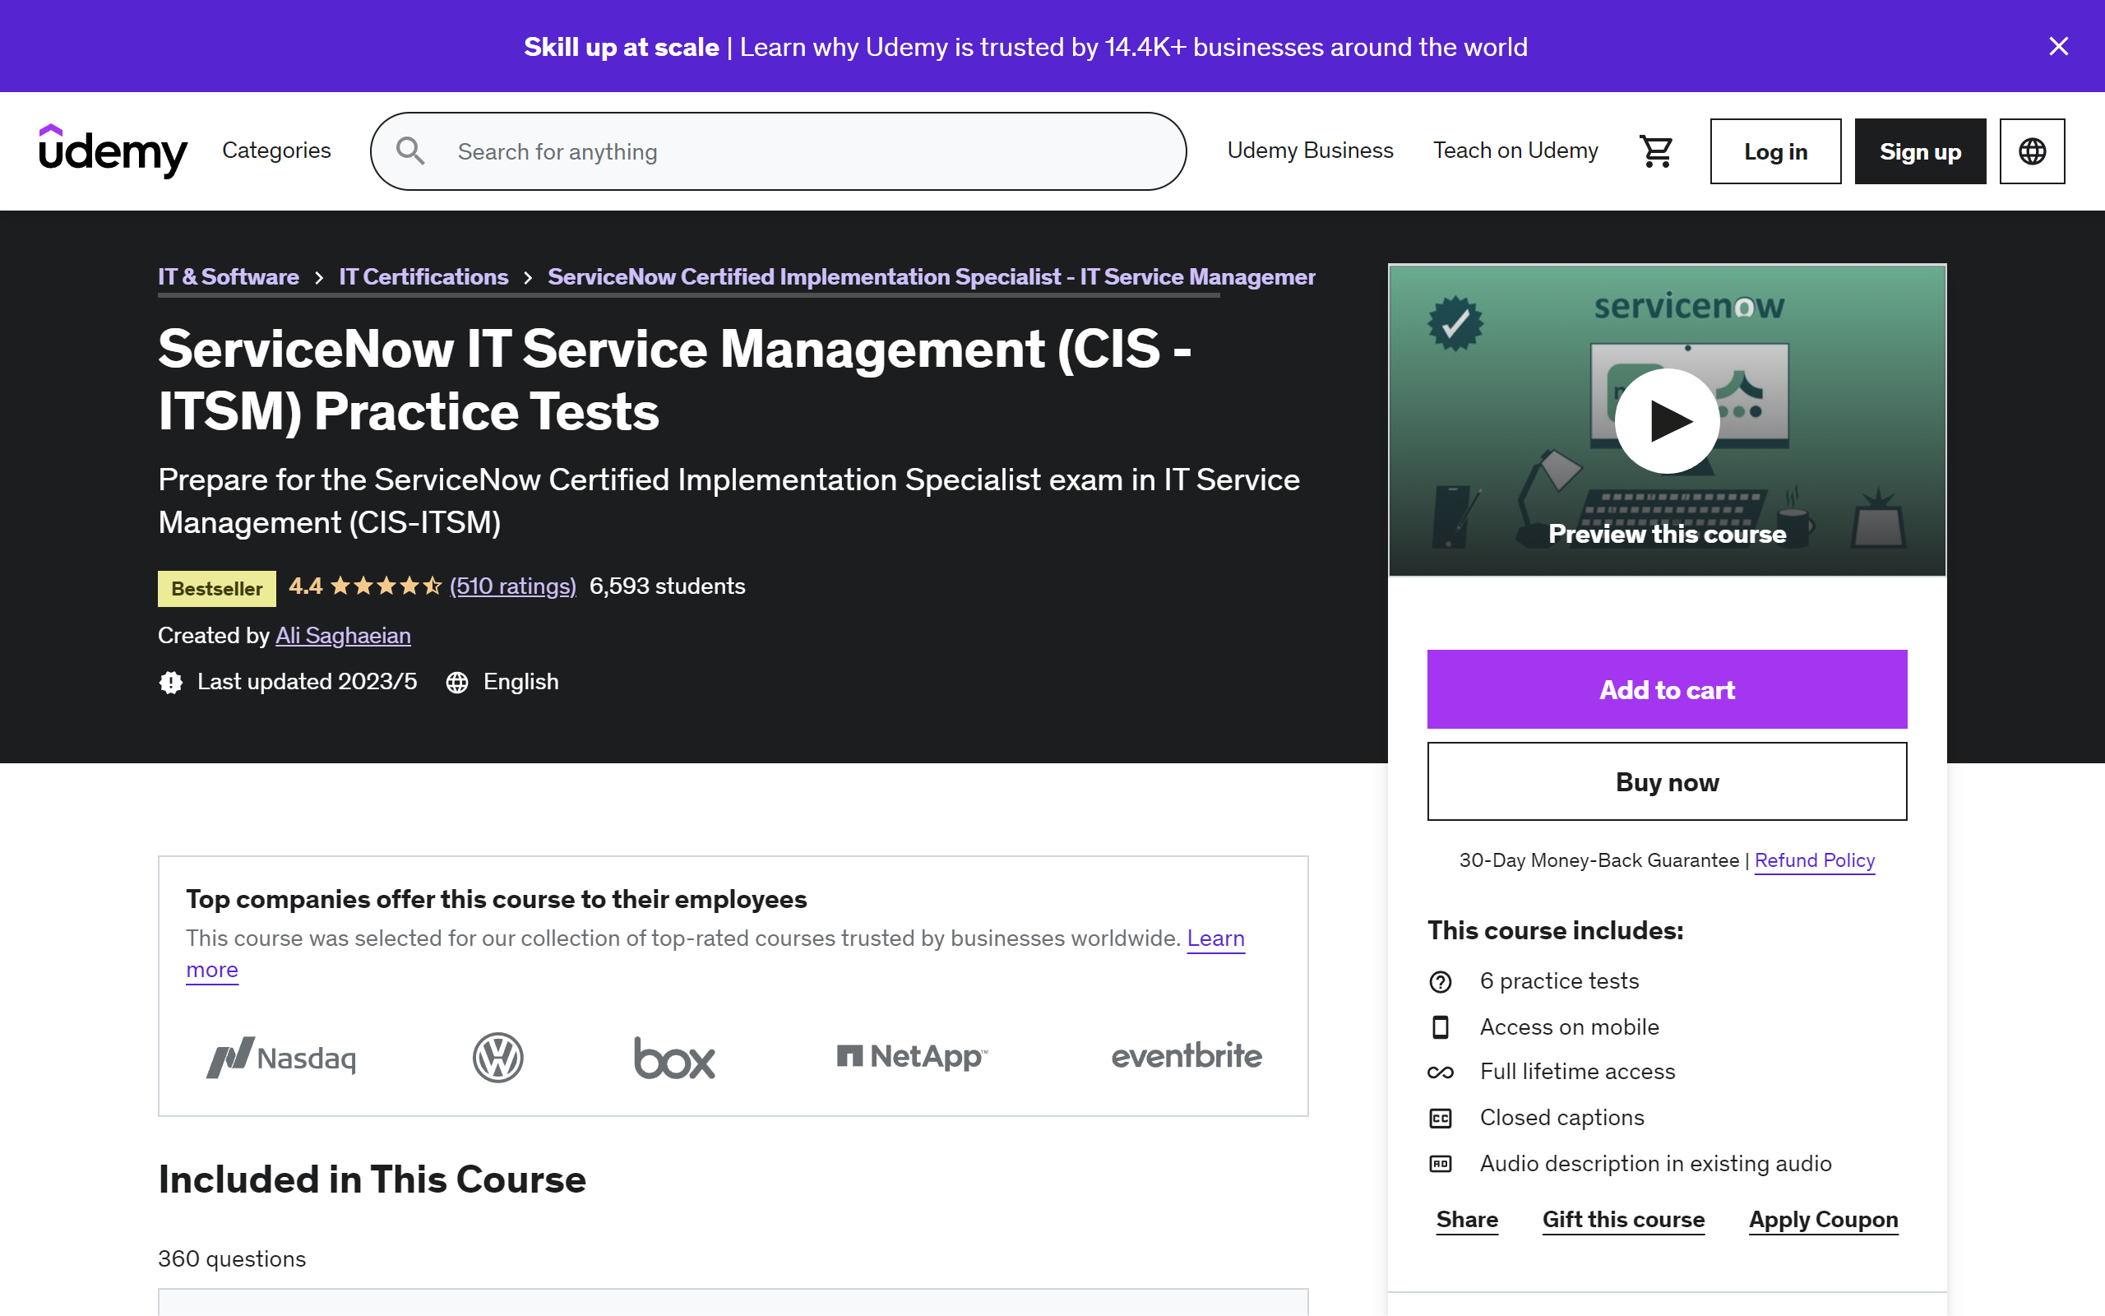The height and width of the screenshot is (1316, 2105).
Task: Go to IT Certifications breadcrumb
Action: (x=423, y=277)
